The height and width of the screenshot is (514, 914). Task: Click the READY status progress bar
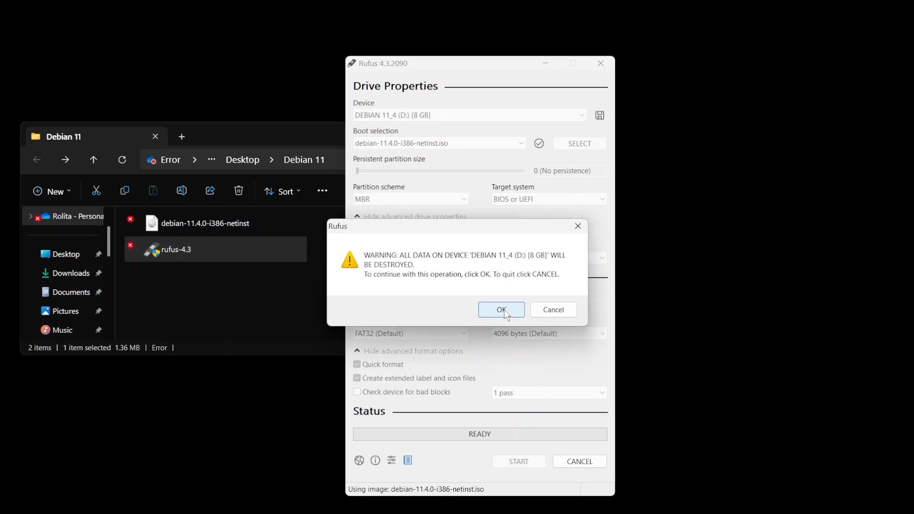pos(480,434)
